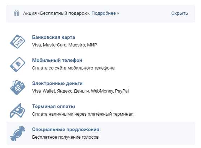Screen dimensions: 201x148
Task: Click Оплата со счёта мобильного телефона text
Action: (x=73, y=68)
